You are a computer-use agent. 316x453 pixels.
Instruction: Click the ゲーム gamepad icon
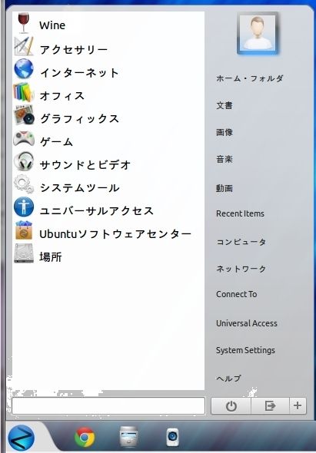coord(24,139)
